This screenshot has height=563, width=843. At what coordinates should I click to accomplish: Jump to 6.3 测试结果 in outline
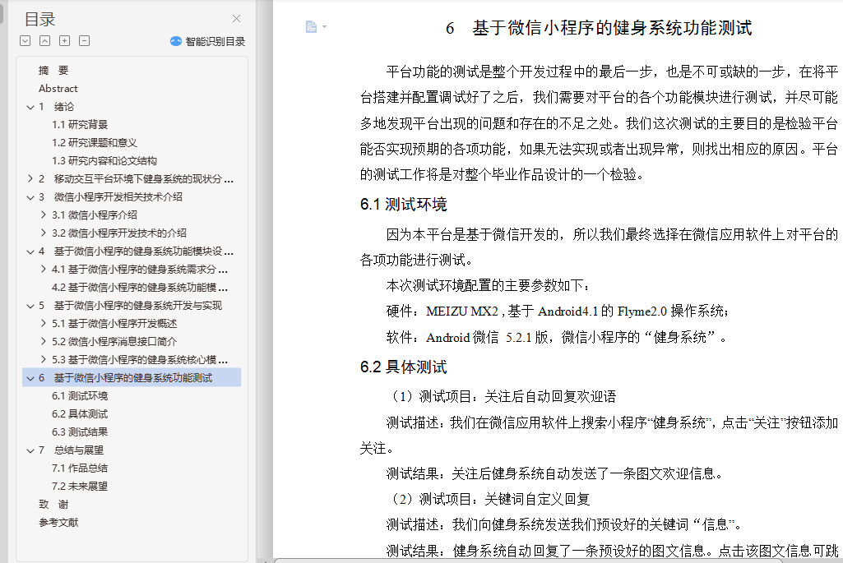pyautogui.click(x=80, y=432)
